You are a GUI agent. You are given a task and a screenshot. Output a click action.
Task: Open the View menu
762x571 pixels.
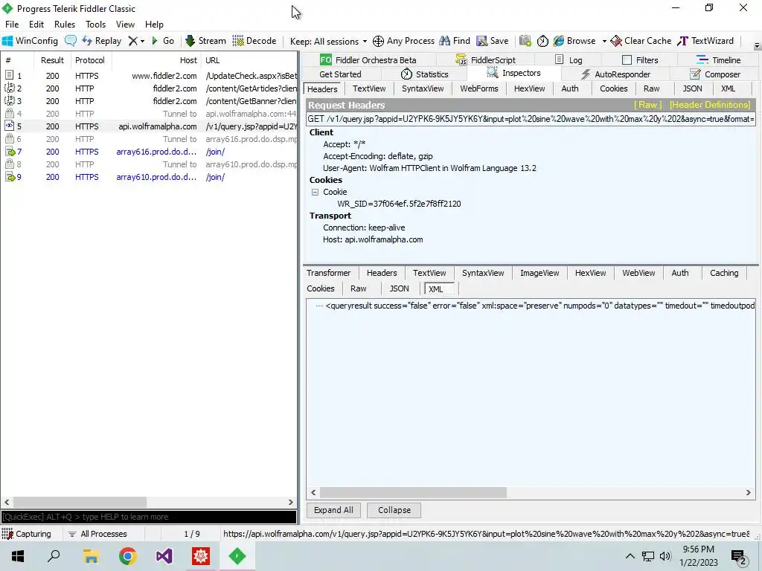coord(125,25)
